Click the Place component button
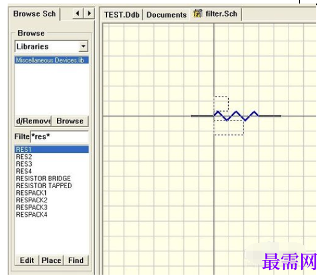 (51, 261)
